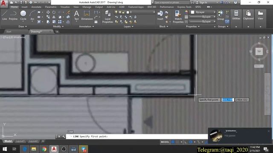Image resolution: width=273 pixels, height=153 pixels.
Task: Expand the Groups panel
Action: (x=223, y=26)
